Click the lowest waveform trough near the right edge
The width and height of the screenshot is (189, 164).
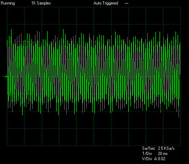179,116
